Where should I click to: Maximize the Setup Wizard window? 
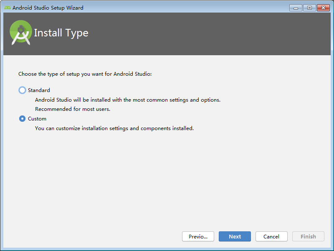coord(309,8)
